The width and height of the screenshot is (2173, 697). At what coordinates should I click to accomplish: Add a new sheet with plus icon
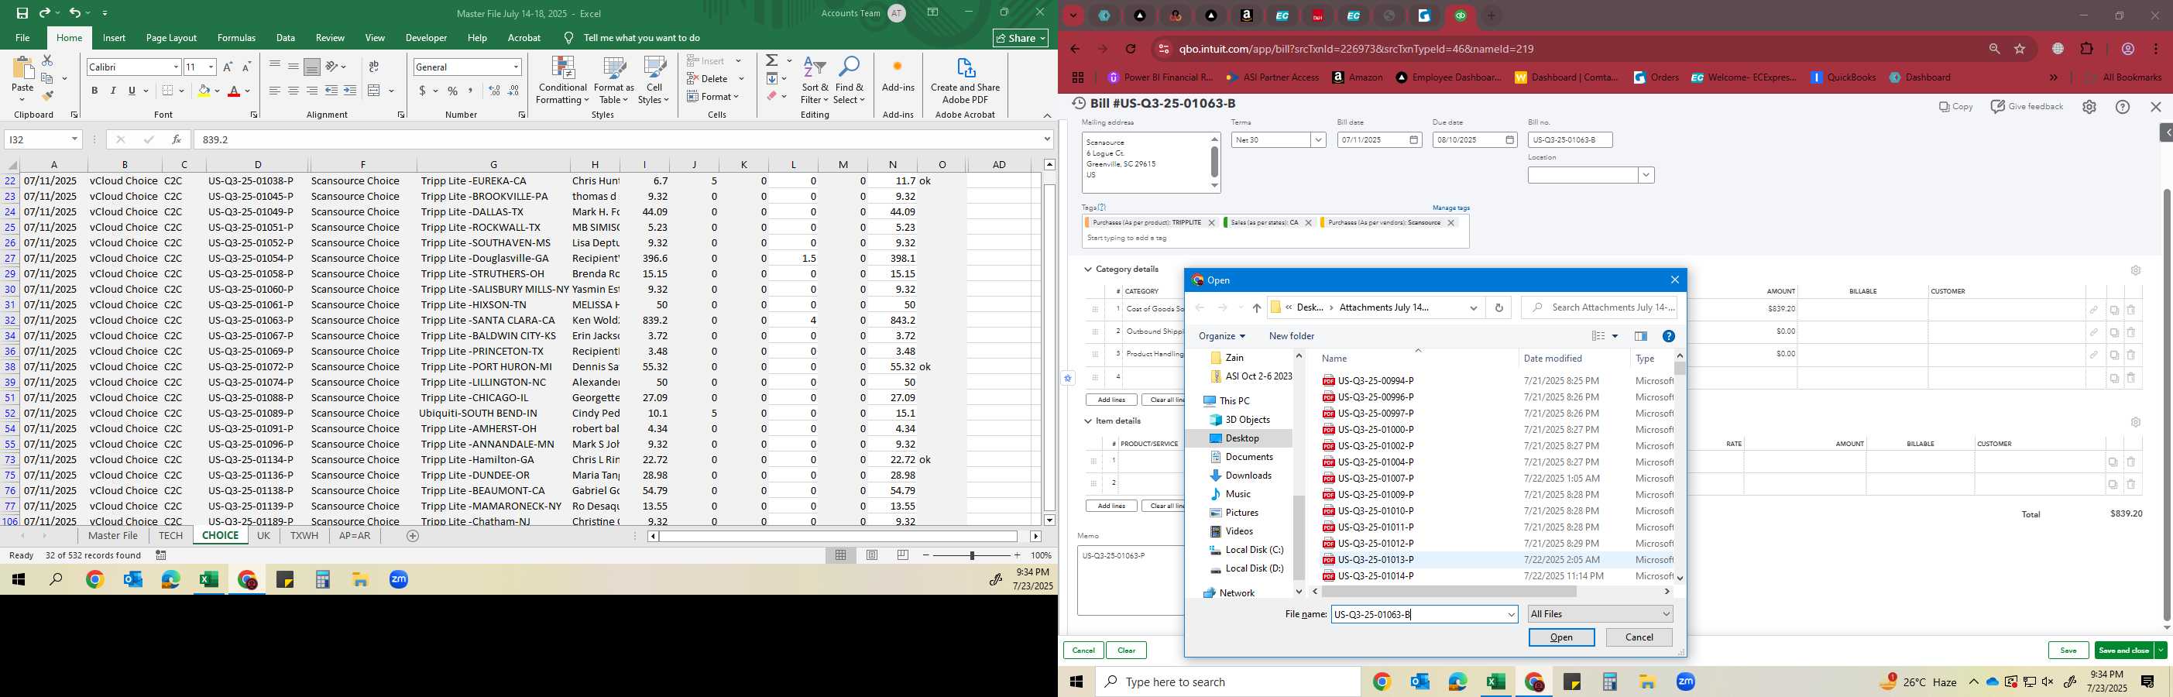(413, 536)
